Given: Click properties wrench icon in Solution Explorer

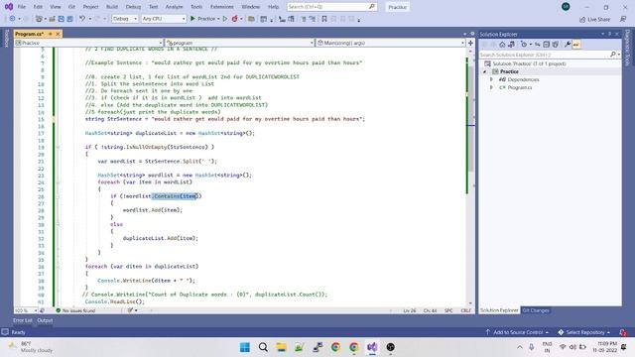Looking at the screenshot, I should [x=568, y=45].
